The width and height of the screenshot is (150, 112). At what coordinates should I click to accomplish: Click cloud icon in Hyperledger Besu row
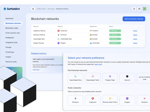[x=91, y=39]
